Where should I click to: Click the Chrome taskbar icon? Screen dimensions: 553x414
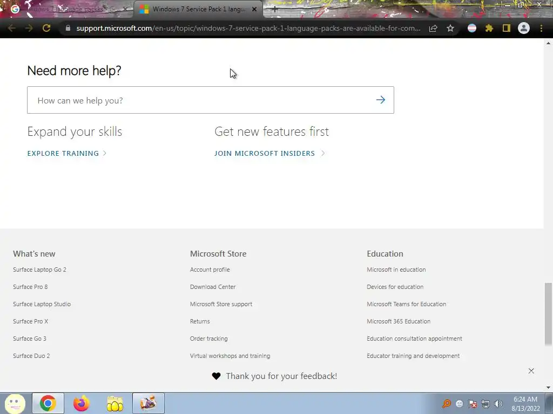[x=48, y=403]
